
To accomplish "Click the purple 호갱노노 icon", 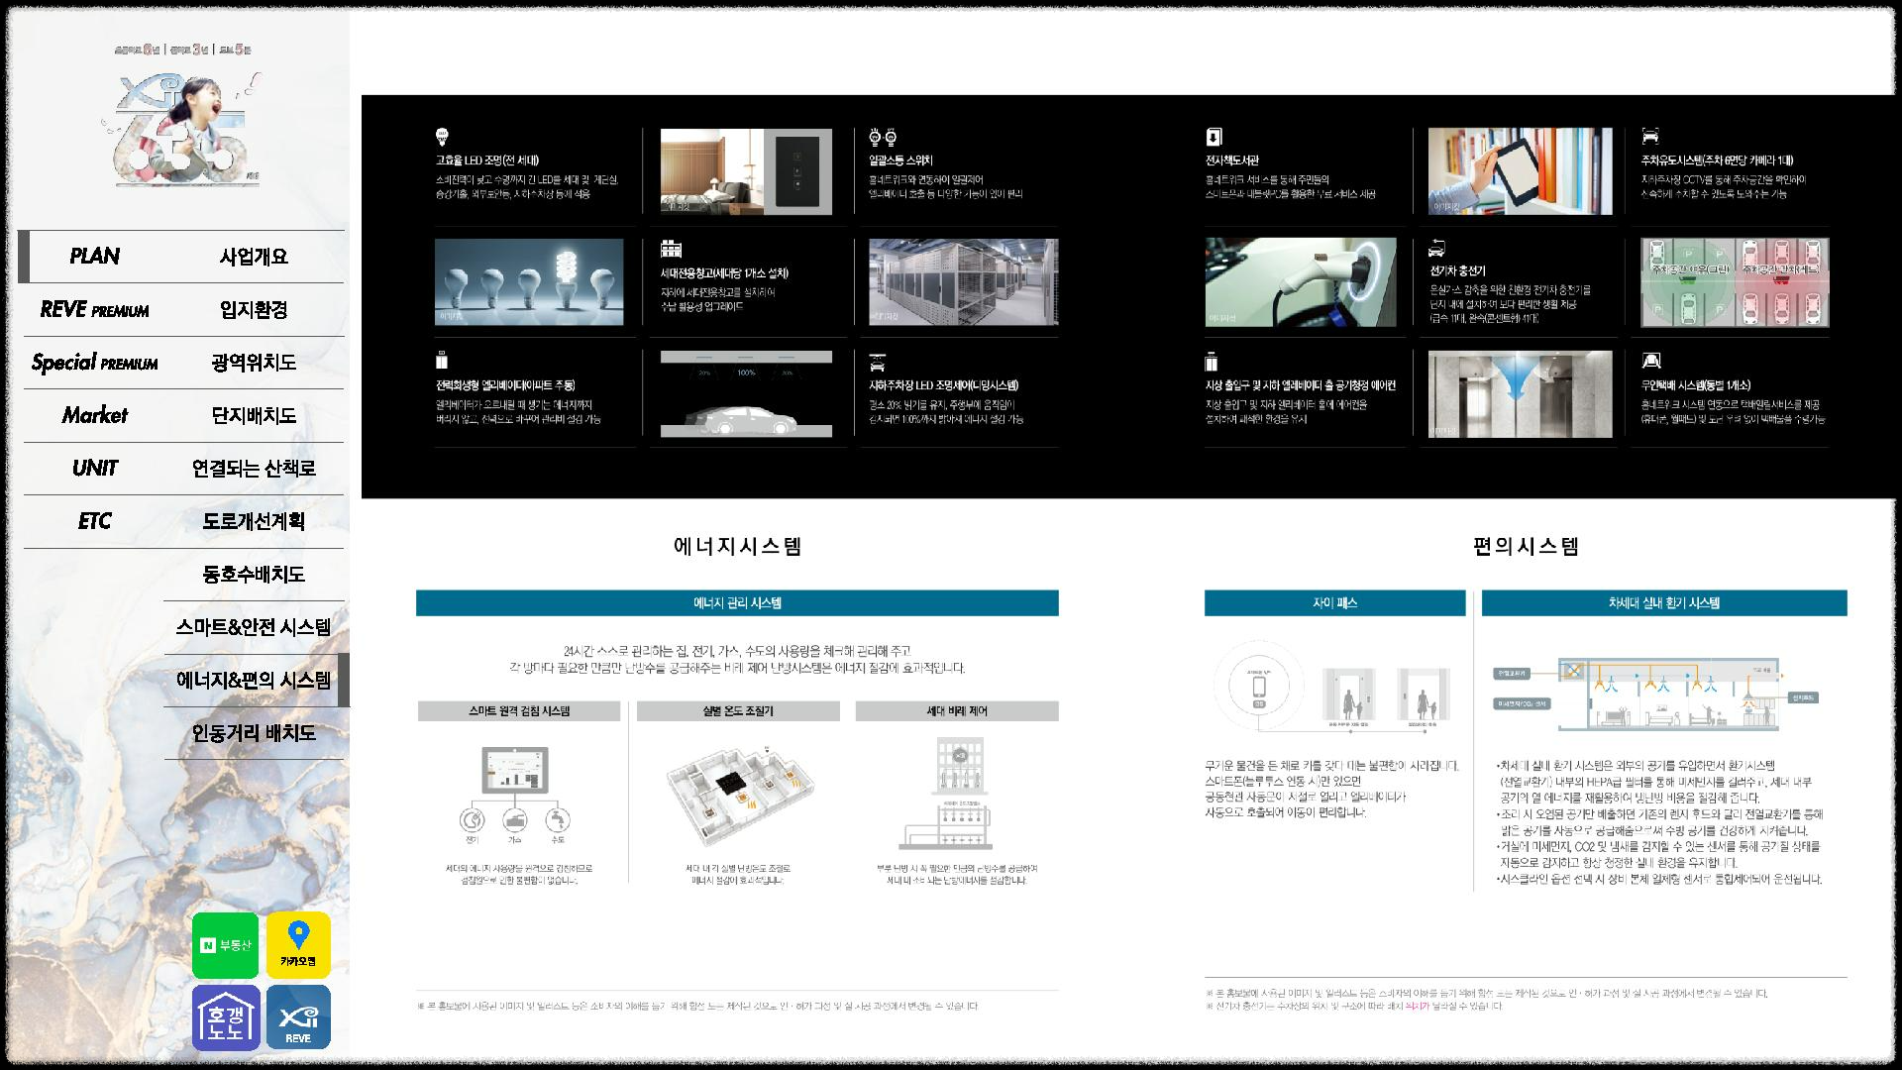I will tap(226, 1017).
